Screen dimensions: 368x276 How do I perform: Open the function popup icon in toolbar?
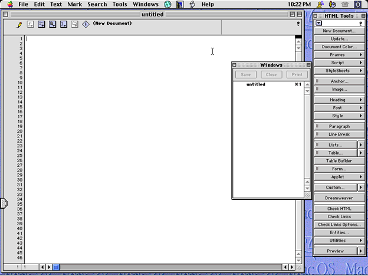point(30,25)
